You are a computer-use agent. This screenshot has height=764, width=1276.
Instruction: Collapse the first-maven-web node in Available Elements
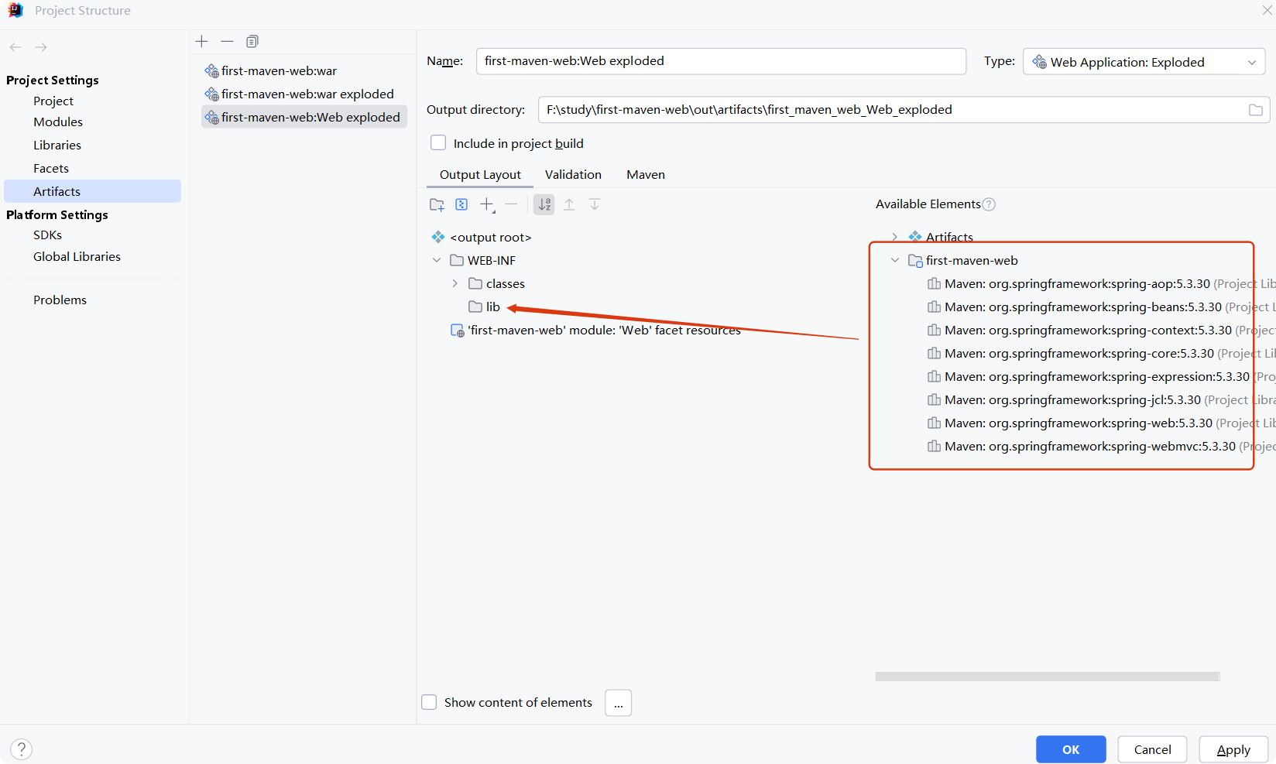pyautogui.click(x=895, y=261)
